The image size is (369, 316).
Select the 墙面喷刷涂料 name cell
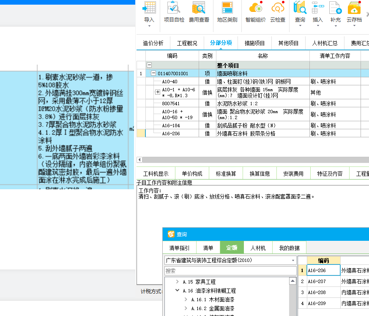[263, 74]
